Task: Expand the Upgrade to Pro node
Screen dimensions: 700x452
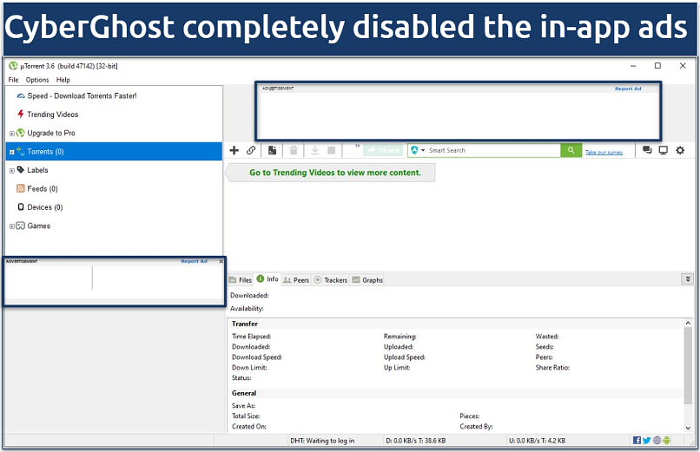Action: pos(12,134)
